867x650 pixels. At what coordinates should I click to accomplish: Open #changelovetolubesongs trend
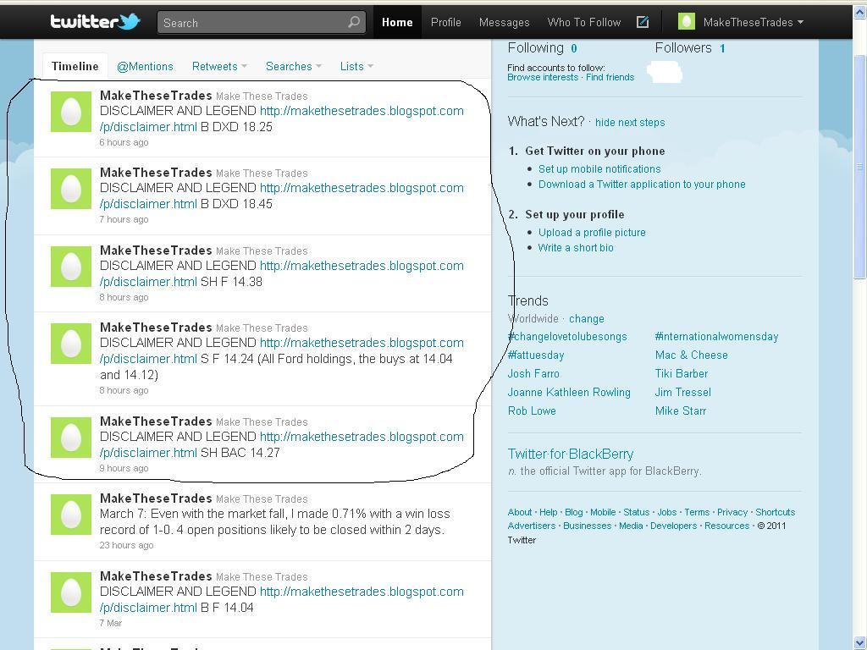point(567,337)
